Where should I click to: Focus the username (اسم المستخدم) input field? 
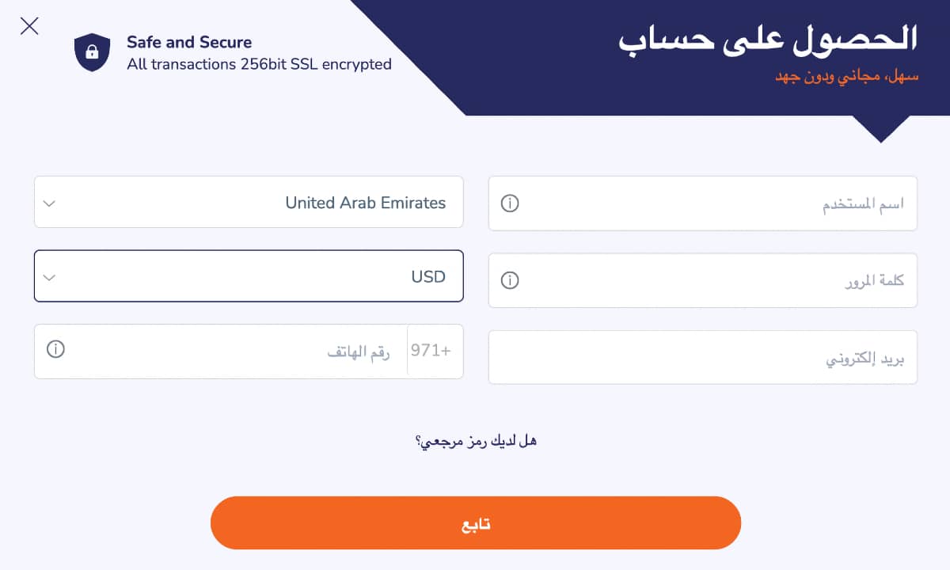(712, 203)
